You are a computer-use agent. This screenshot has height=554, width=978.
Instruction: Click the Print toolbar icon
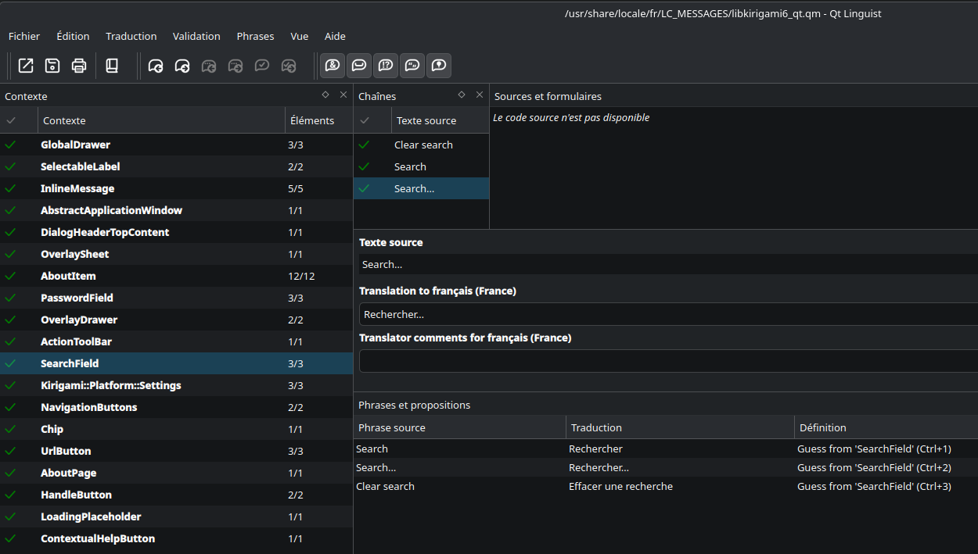coord(79,66)
